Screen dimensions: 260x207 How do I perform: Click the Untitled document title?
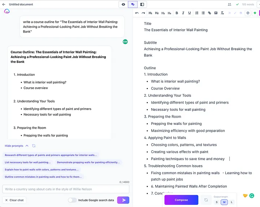21,4
